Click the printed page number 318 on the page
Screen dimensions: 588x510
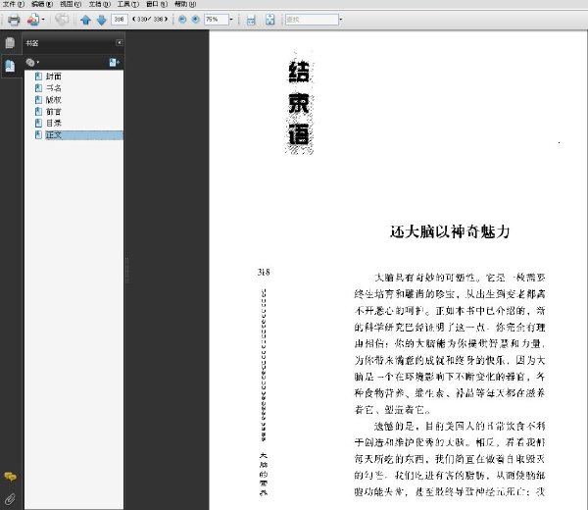point(264,272)
